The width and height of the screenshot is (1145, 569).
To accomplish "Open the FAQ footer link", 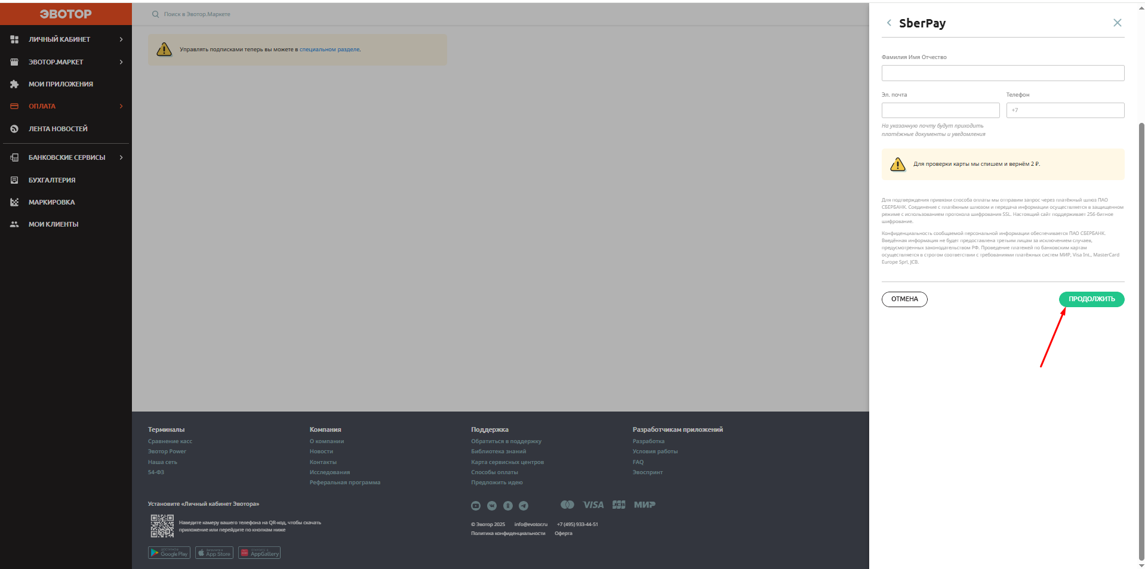I will tap(638, 462).
